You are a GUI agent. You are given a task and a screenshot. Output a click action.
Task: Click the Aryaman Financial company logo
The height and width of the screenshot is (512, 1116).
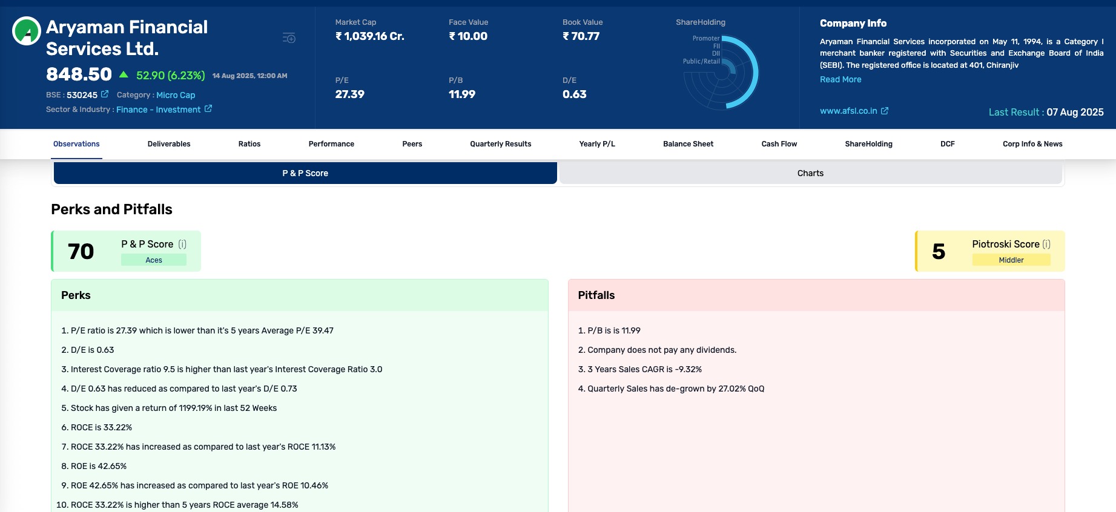(x=27, y=31)
